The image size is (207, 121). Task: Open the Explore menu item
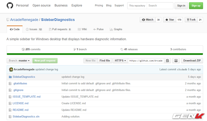(x=77, y=5)
